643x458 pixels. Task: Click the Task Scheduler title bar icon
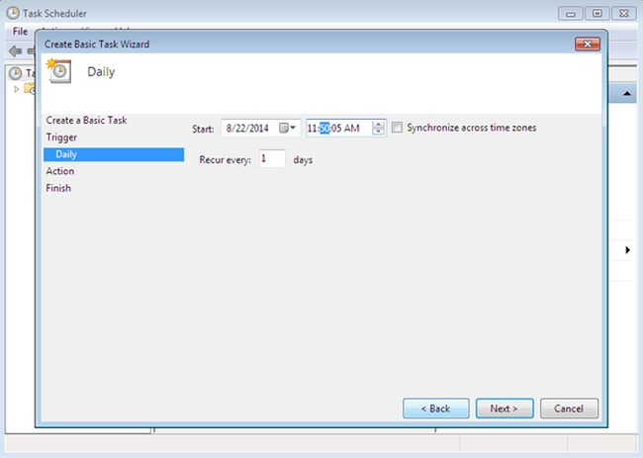pos(12,13)
